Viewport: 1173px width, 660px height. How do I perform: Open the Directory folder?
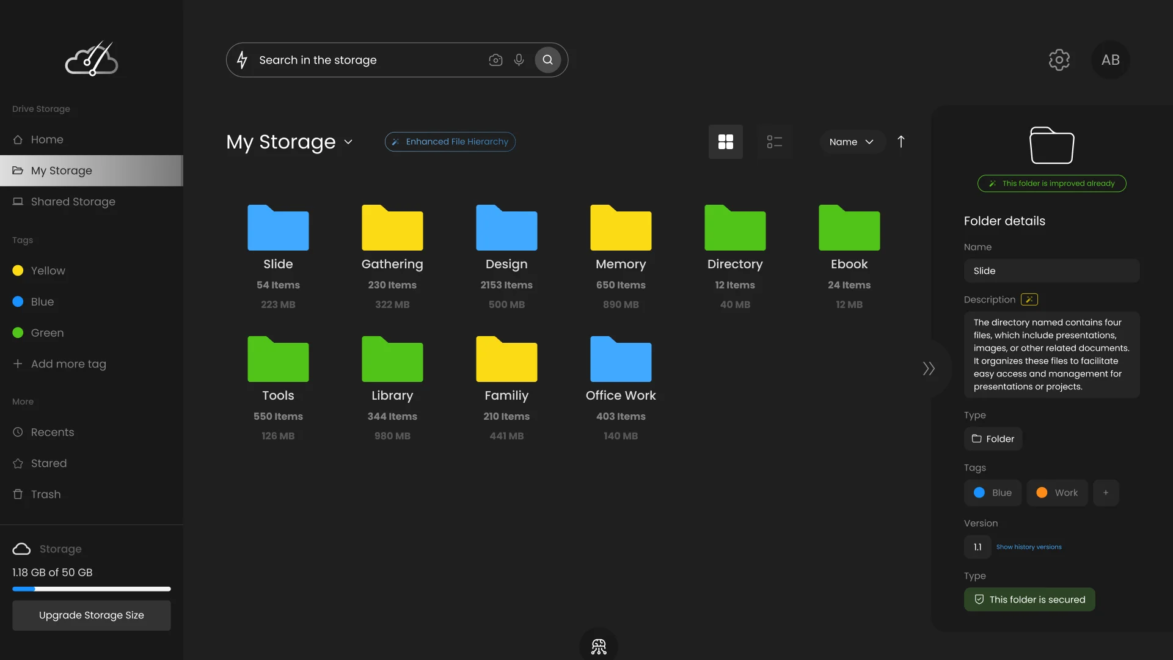[x=735, y=227]
